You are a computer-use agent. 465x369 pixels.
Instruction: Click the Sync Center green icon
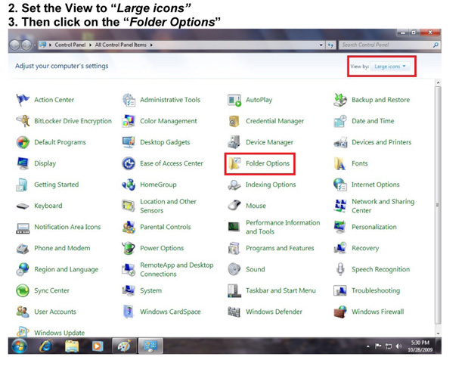[x=23, y=290]
